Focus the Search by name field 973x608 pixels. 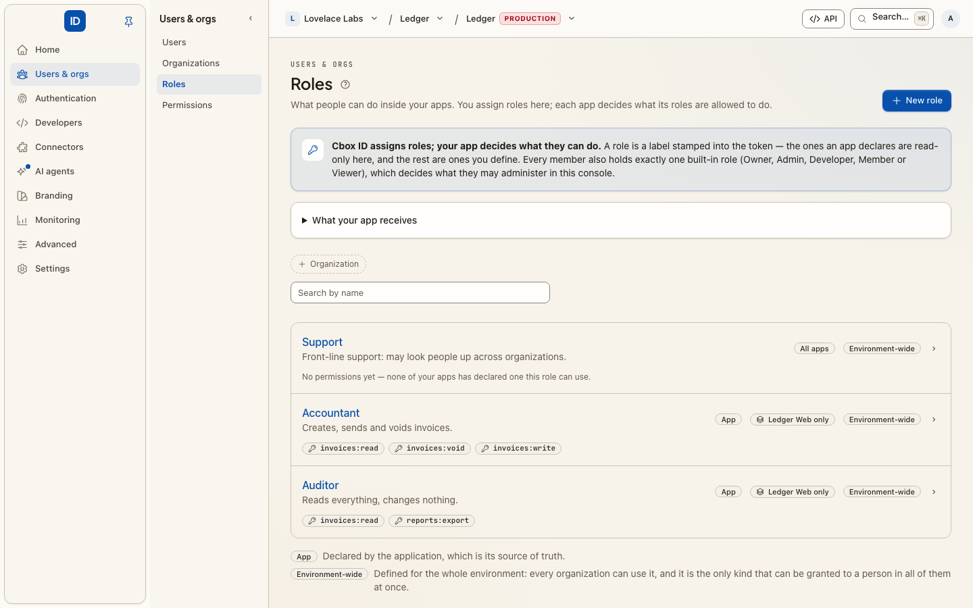420,293
